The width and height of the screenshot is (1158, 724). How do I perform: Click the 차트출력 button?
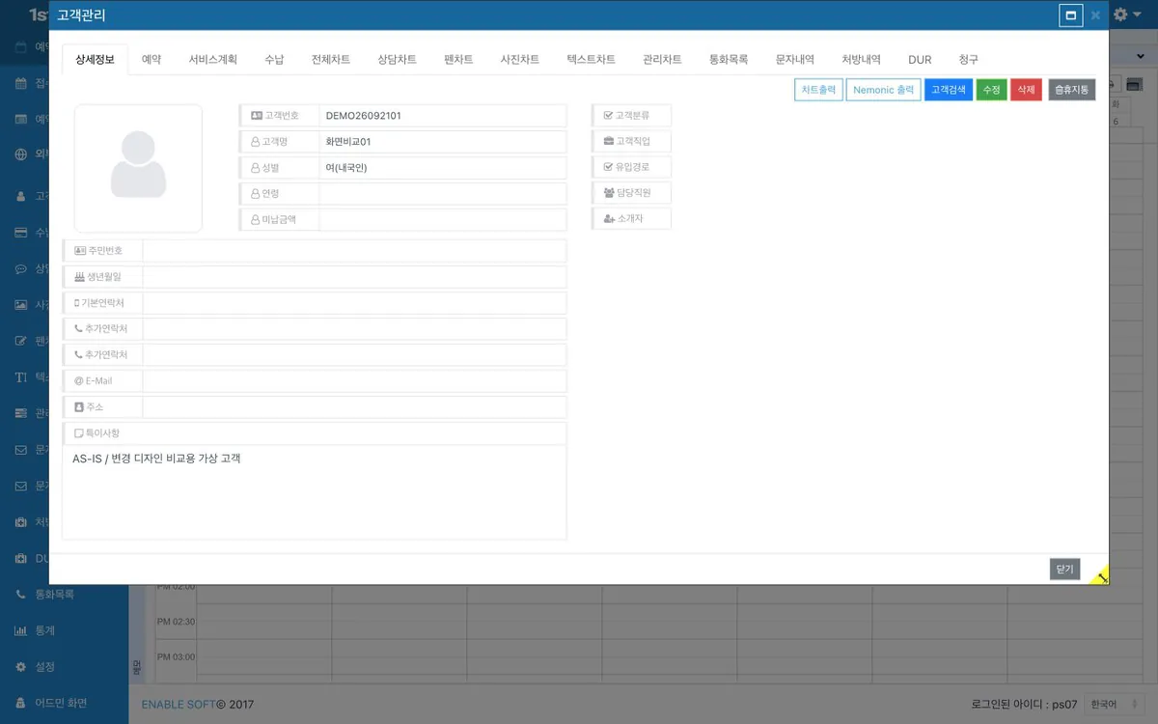click(x=819, y=90)
